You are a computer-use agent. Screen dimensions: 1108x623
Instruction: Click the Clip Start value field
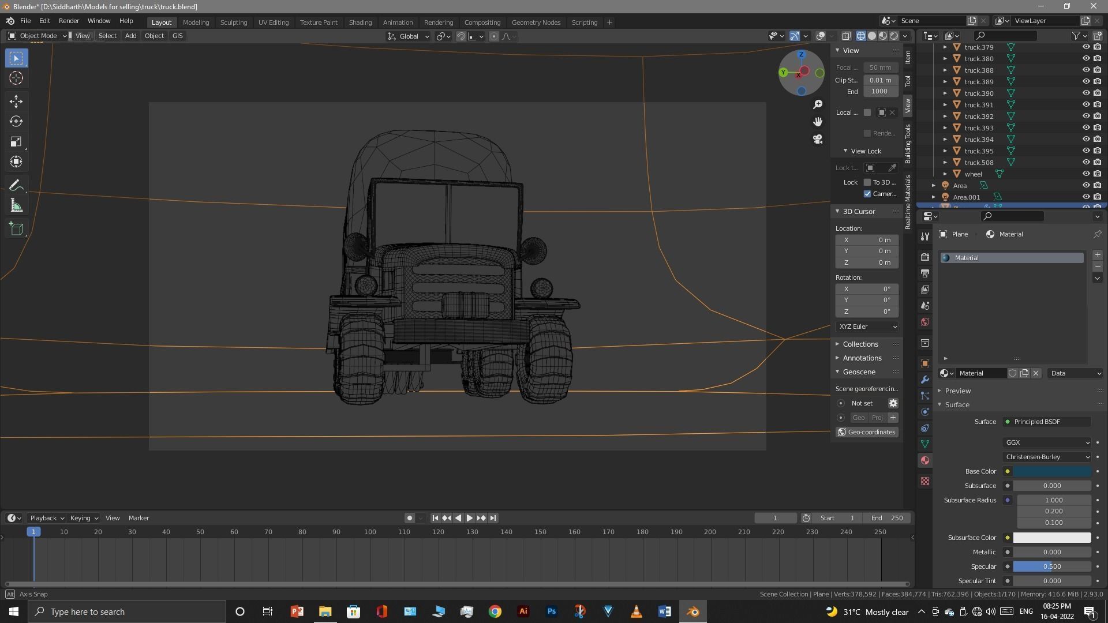pos(881,80)
